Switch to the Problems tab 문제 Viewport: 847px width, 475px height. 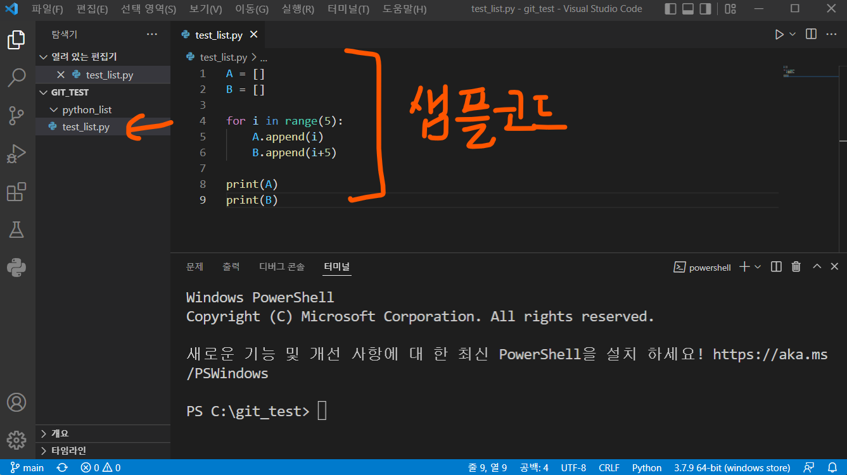[194, 267]
